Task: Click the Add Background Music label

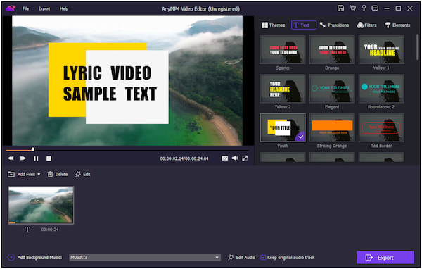Action: [x=39, y=258]
